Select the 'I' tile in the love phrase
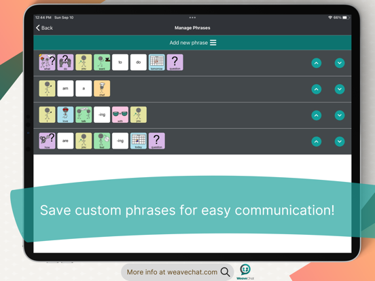 tap(47, 115)
